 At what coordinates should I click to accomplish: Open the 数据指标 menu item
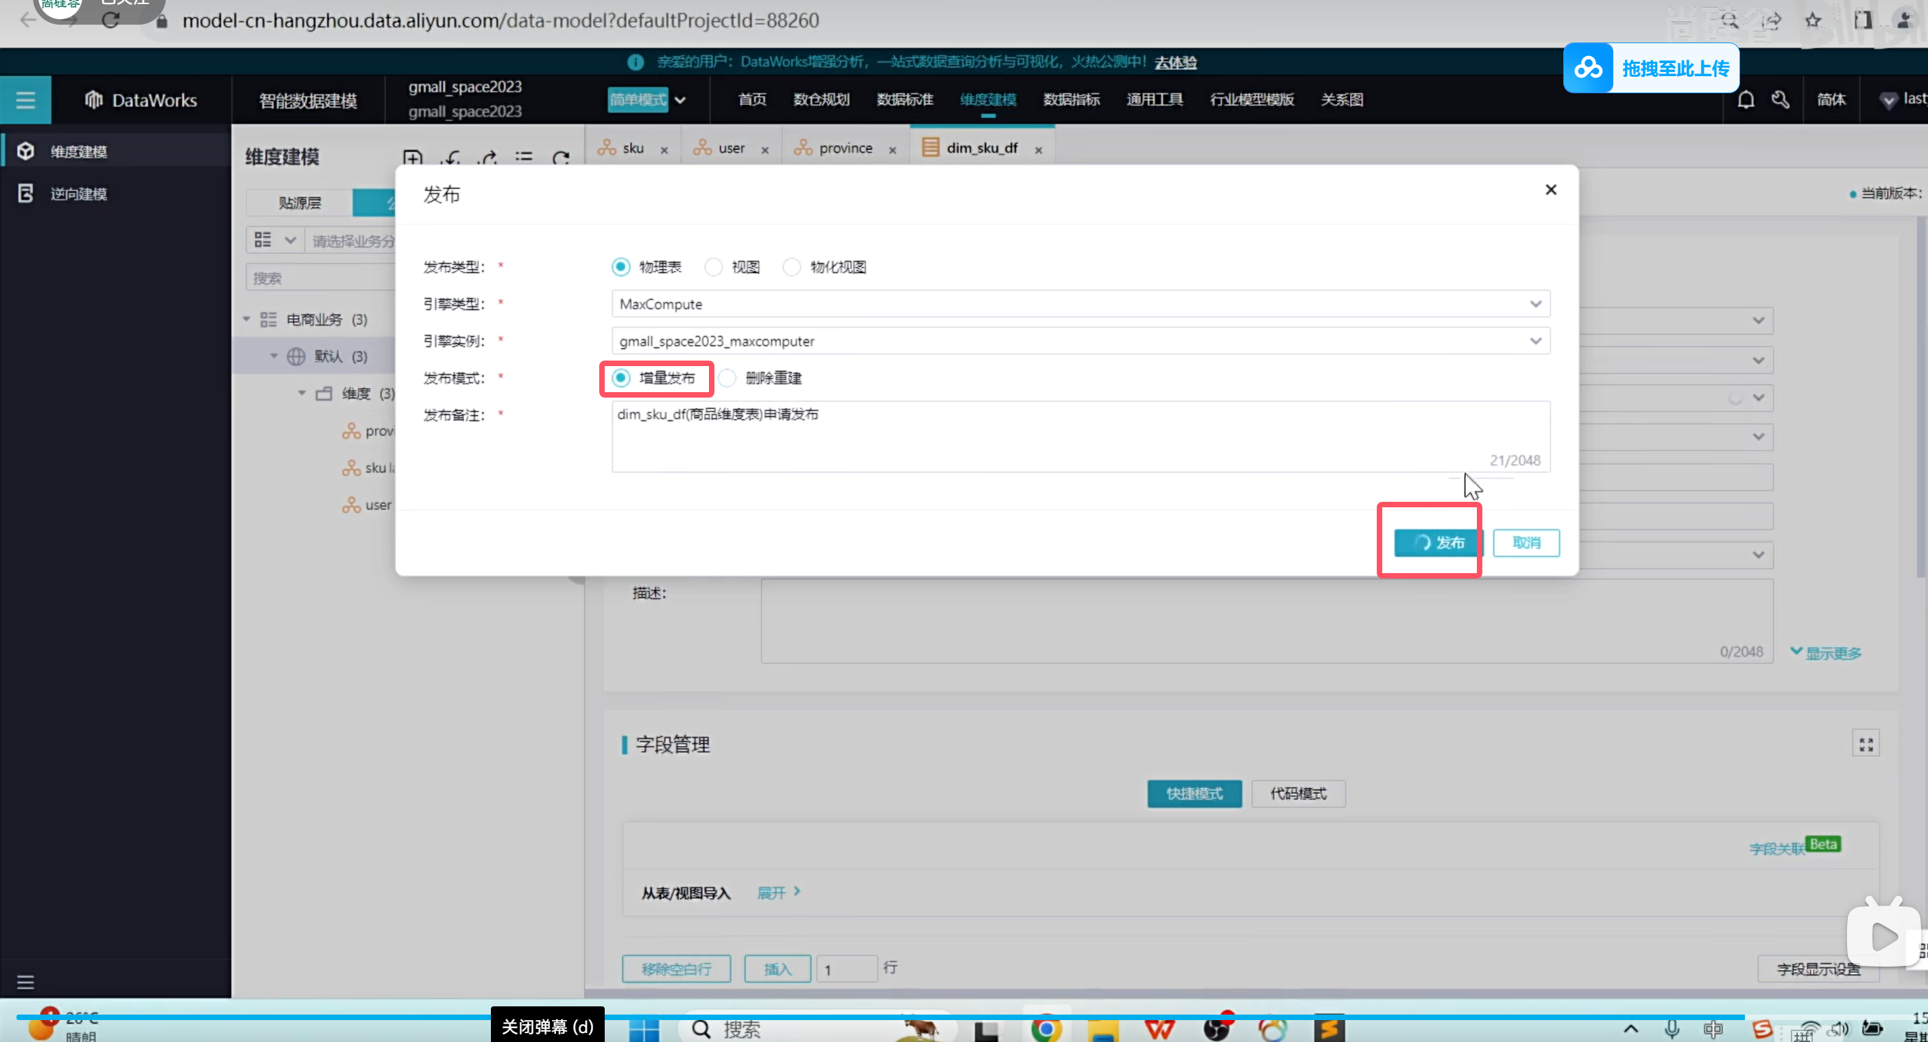(x=1071, y=99)
